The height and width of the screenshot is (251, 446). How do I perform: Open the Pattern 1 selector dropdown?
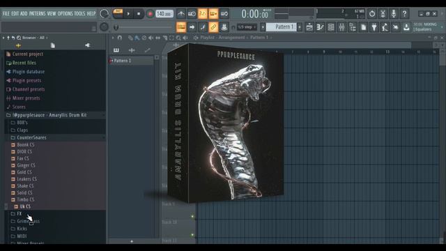tap(282, 27)
